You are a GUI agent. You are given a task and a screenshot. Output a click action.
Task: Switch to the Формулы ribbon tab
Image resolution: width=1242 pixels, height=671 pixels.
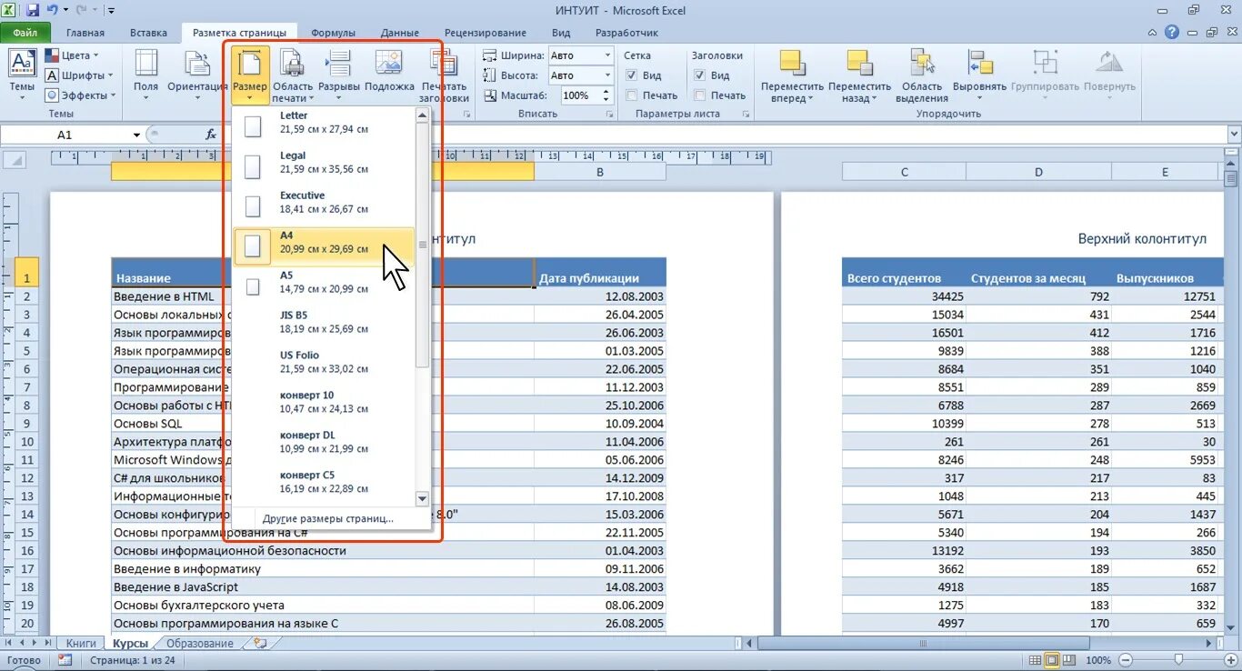(333, 33)
